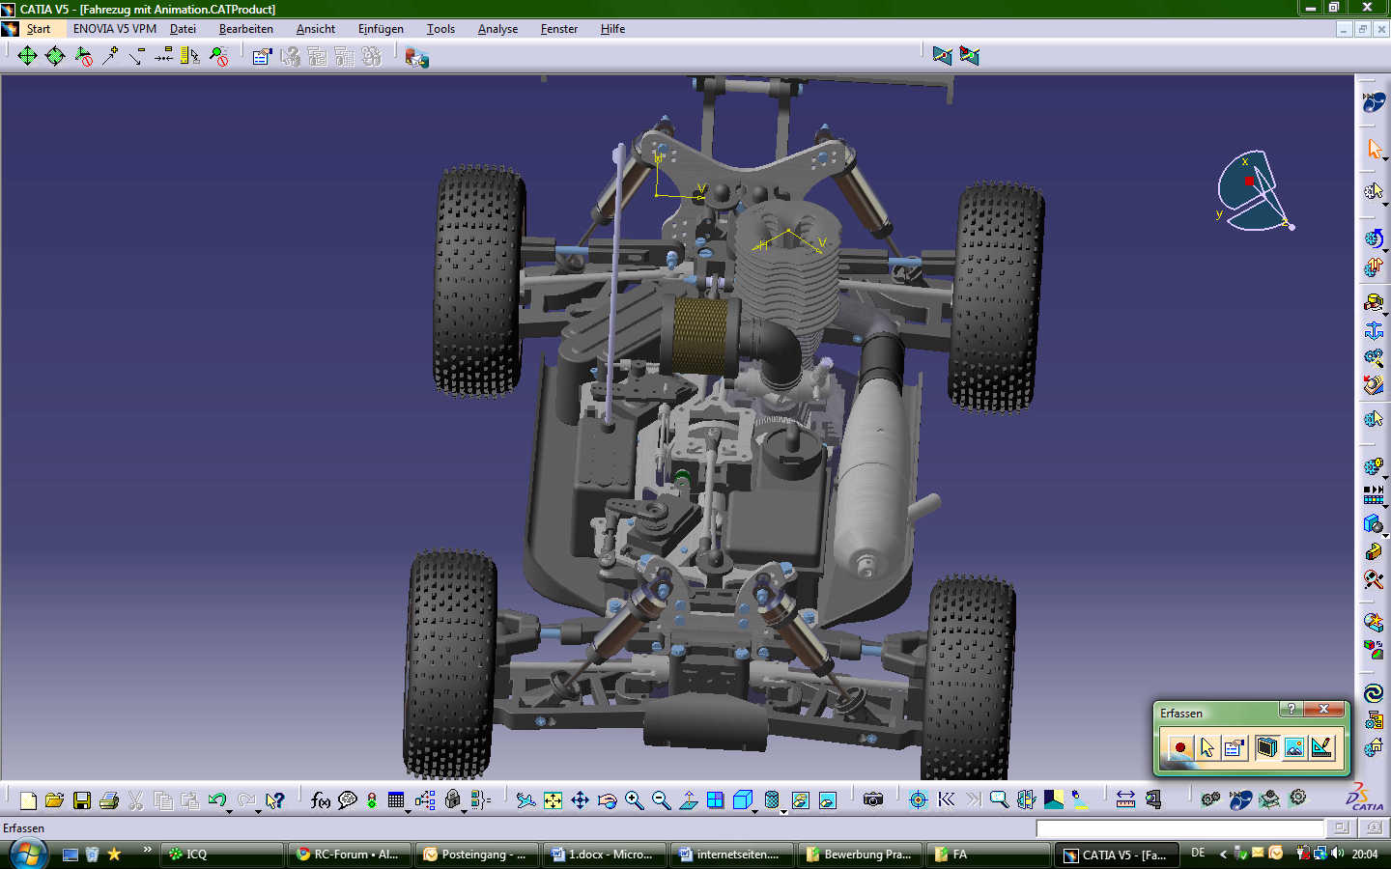
Task: Click the help question mark in Erfassen
Action: 1292,710
